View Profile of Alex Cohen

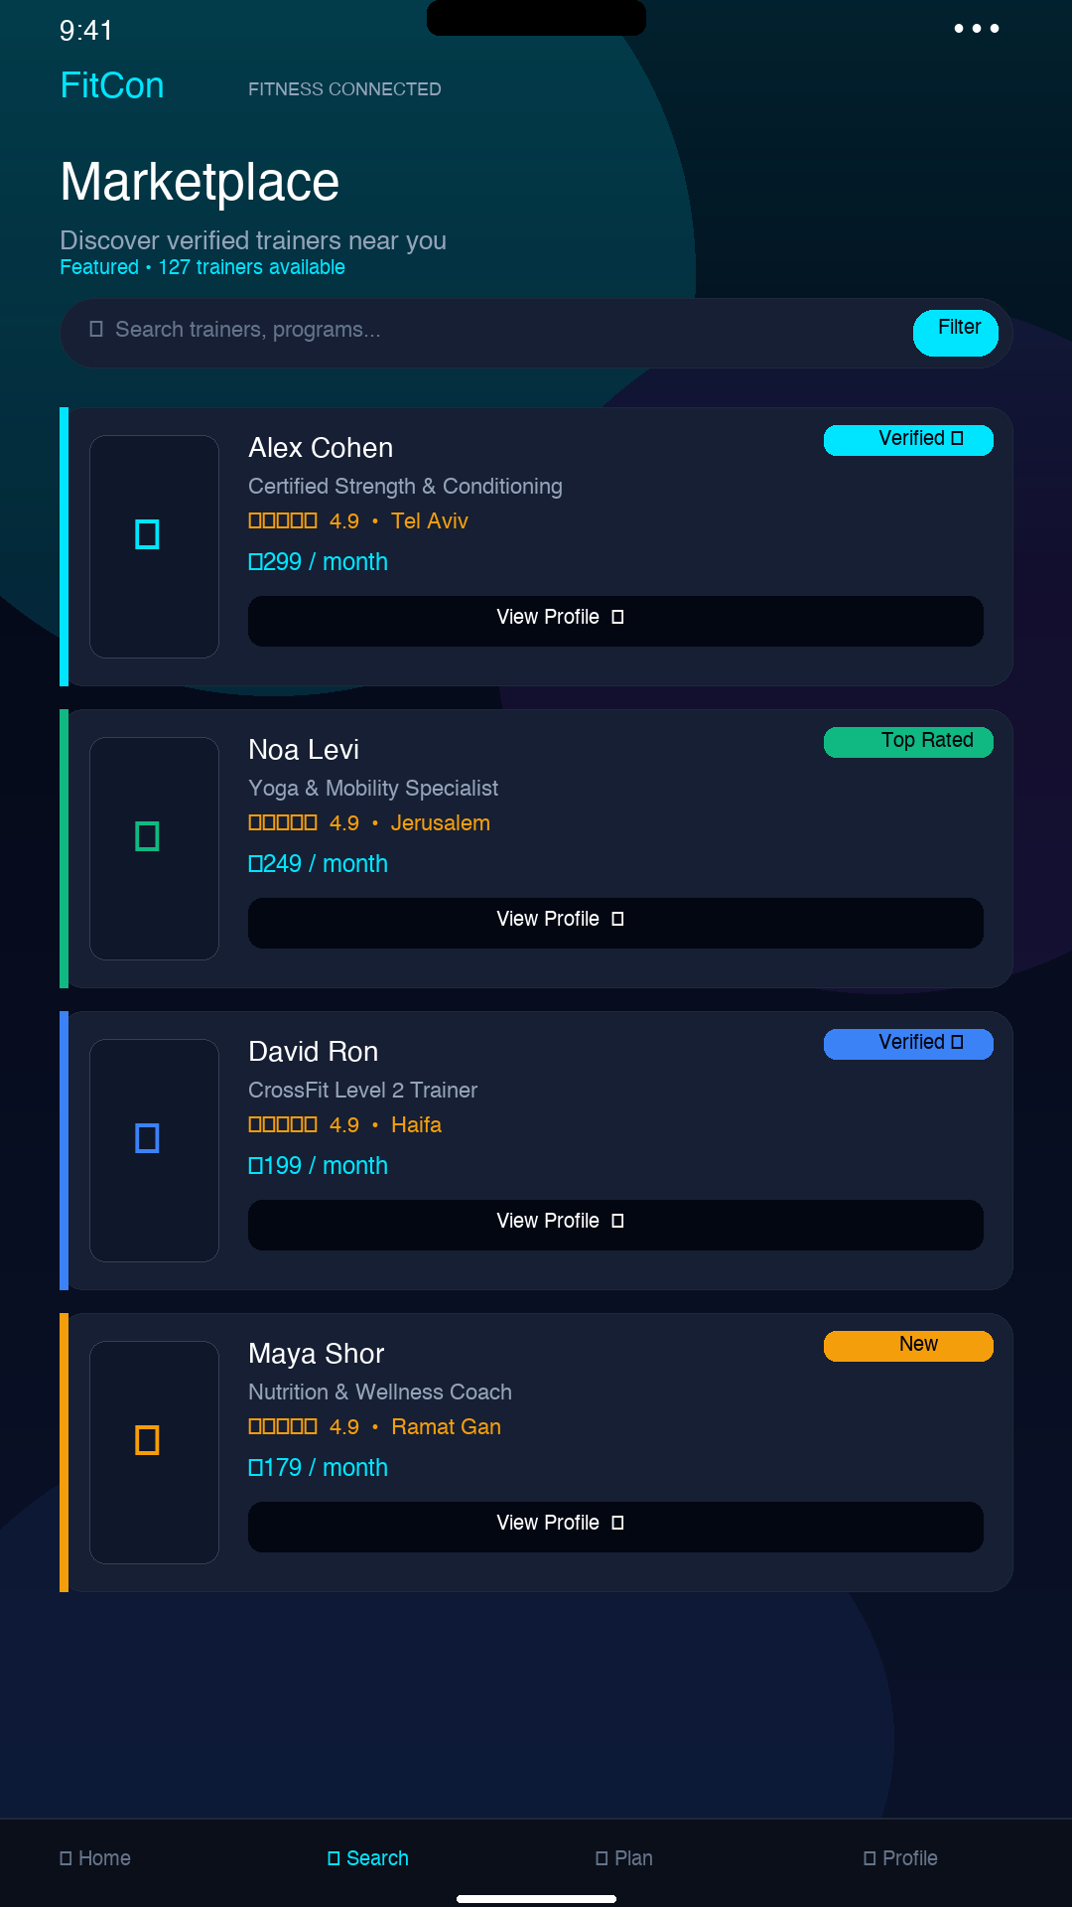point(615,621)
